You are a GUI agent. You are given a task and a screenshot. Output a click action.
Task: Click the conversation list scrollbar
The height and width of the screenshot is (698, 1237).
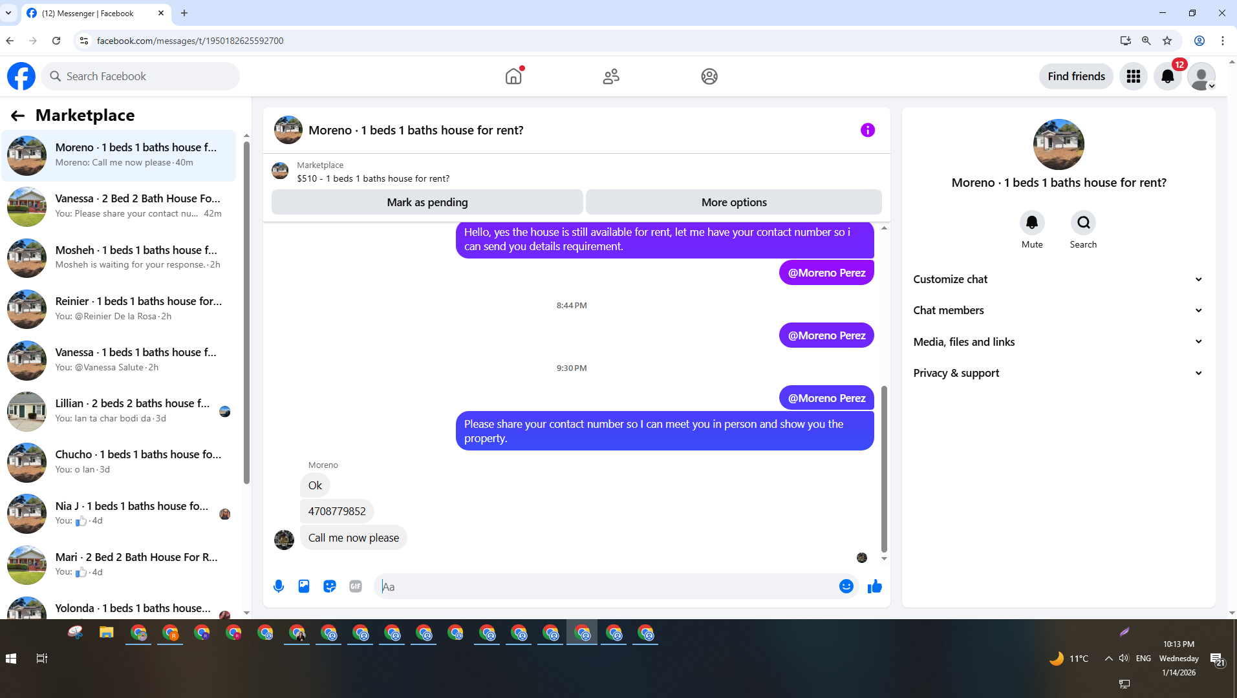pyautogui.click(x=246, y=313)
